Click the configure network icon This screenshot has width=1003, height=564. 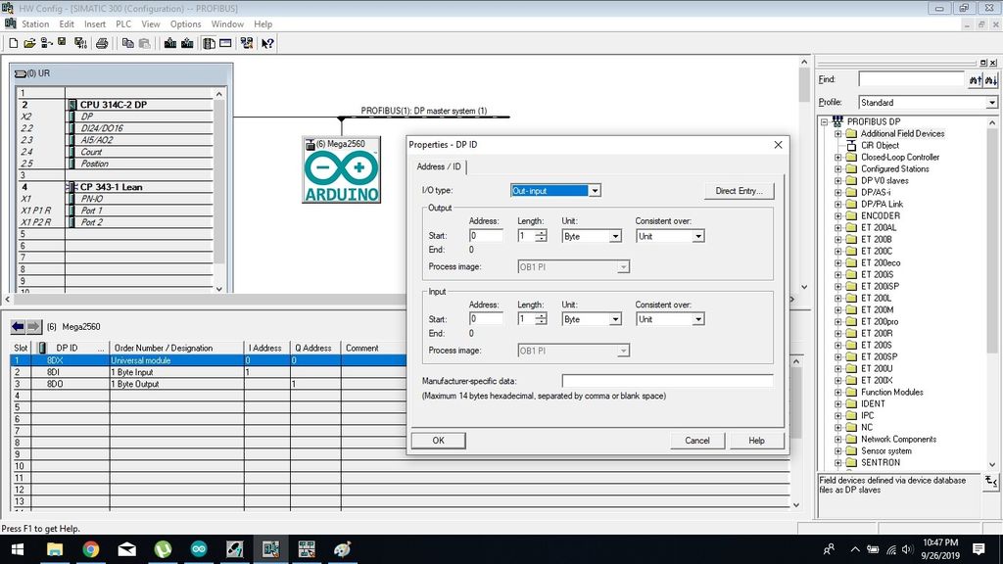click(246, 43)
